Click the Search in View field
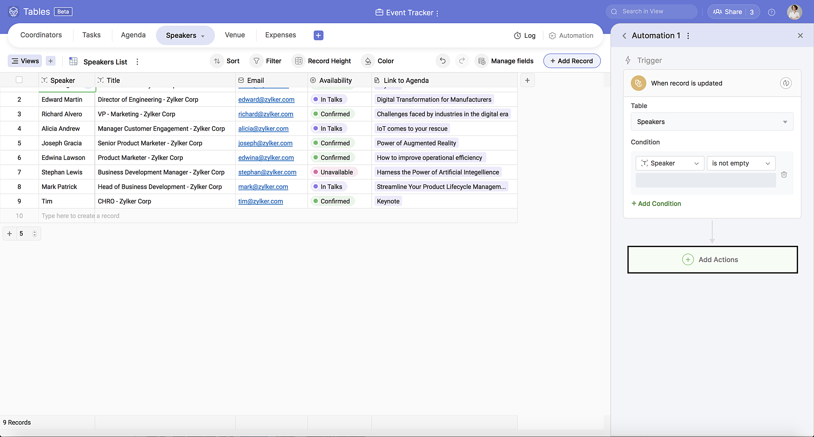Image resolution: width=814 pixels, height=437 pixels. (655, 11)
